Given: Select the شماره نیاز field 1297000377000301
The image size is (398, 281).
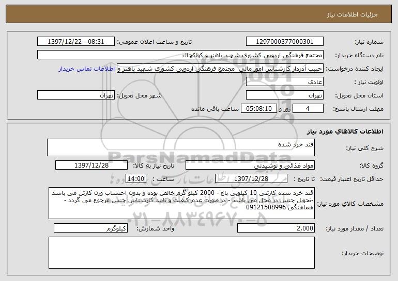Looking at the screenshot, I should (284, 42).
